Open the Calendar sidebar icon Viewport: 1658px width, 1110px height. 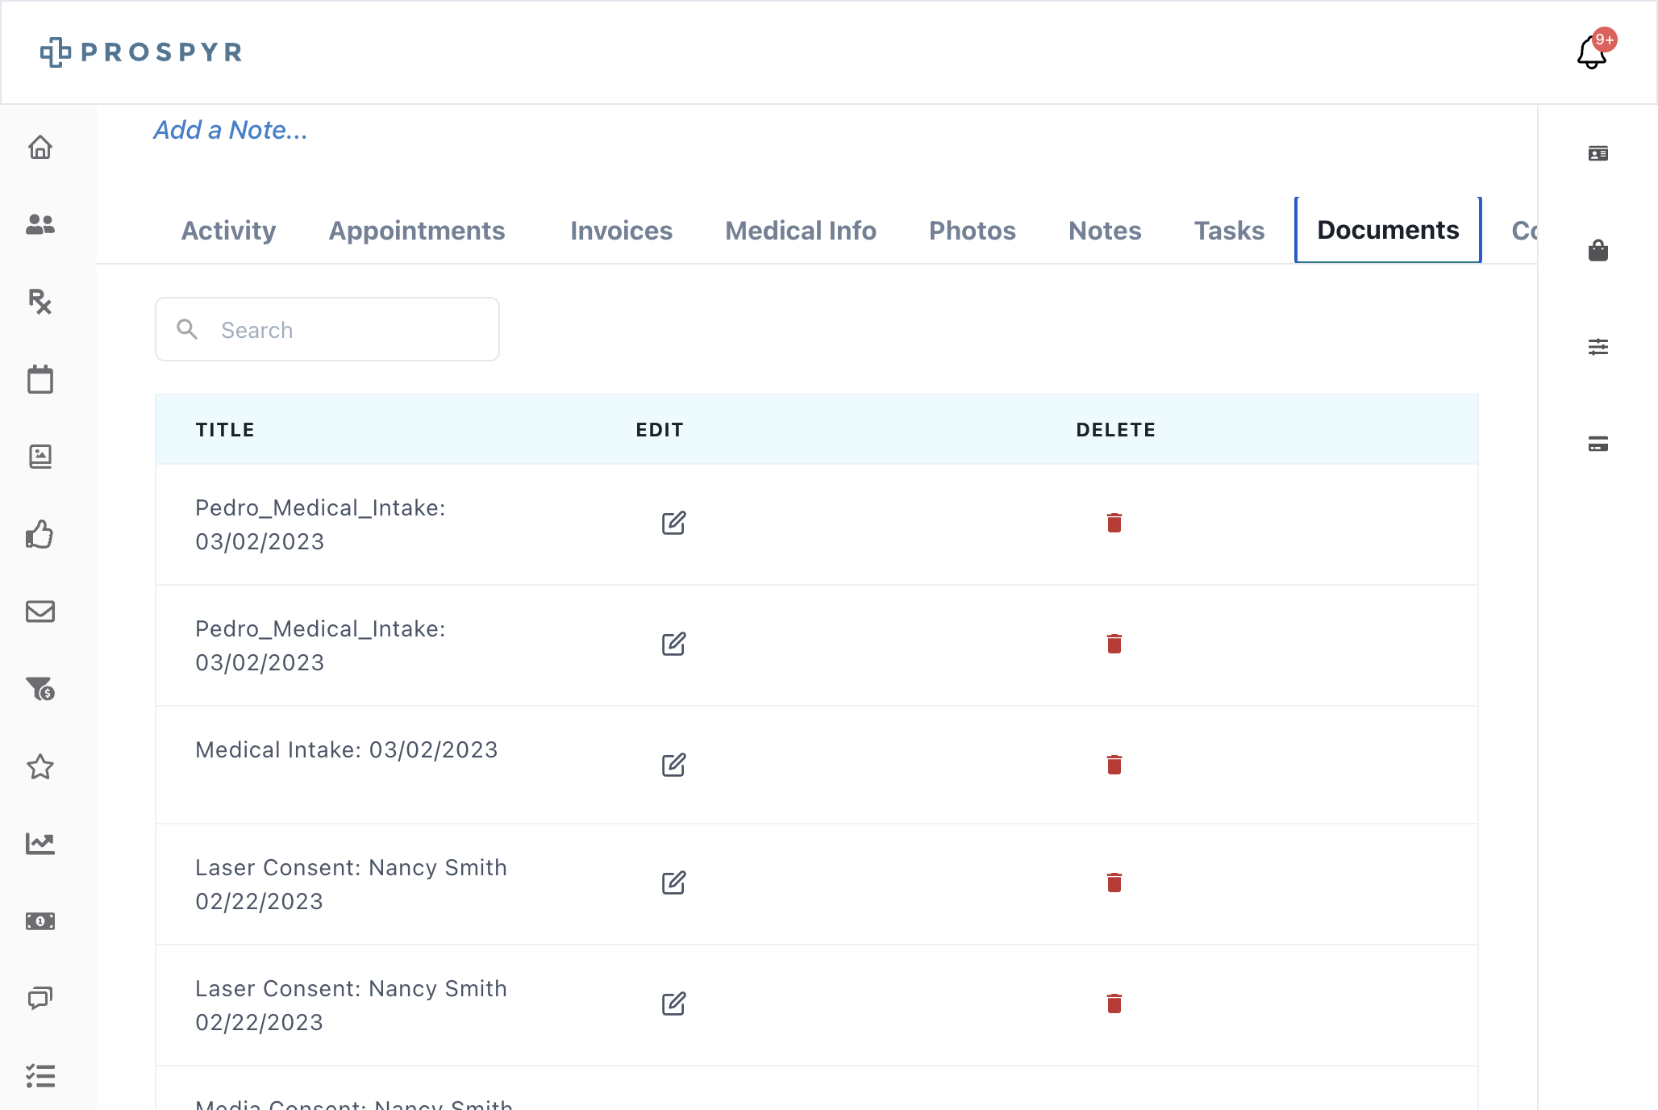coord(40,379)
